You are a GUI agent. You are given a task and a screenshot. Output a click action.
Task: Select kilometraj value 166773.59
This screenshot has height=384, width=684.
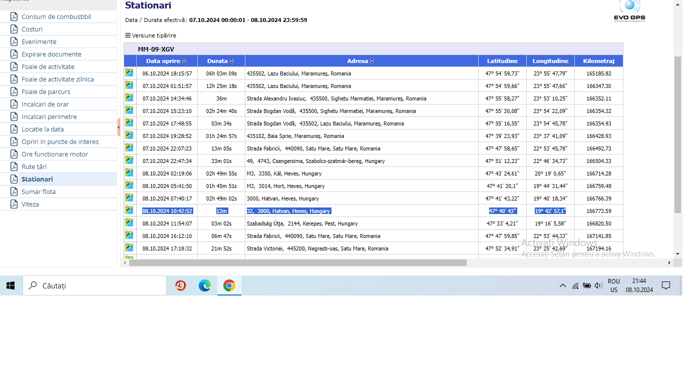point(599,211)
